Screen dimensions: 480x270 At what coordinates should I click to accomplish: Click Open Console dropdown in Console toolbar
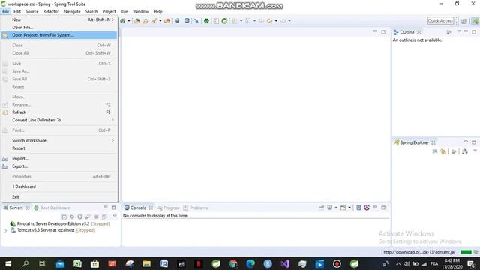[x=349, y=208]
